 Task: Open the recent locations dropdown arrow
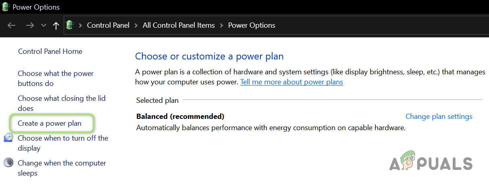point(44,25)
